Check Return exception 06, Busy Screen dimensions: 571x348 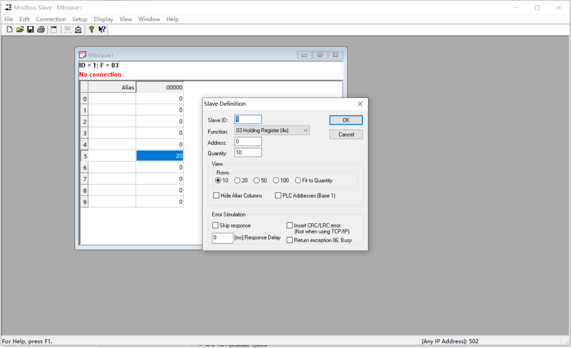[290, 240]
